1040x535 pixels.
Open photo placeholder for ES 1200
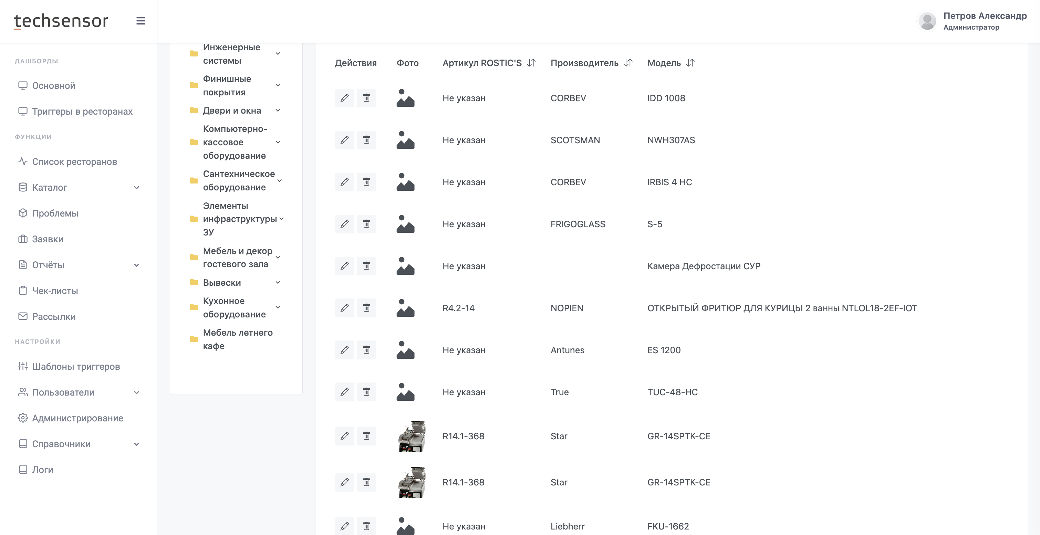(405, 350)
